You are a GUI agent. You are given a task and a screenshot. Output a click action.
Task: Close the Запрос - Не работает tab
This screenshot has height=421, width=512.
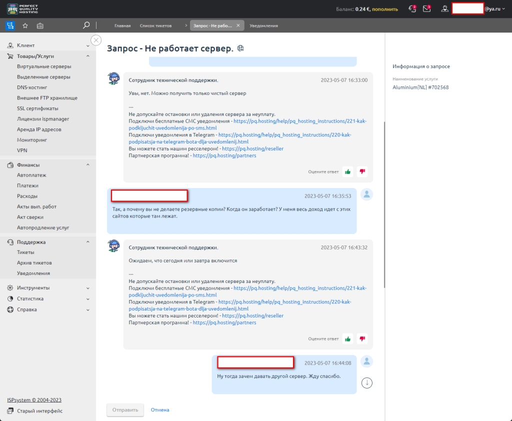(238, 25)
